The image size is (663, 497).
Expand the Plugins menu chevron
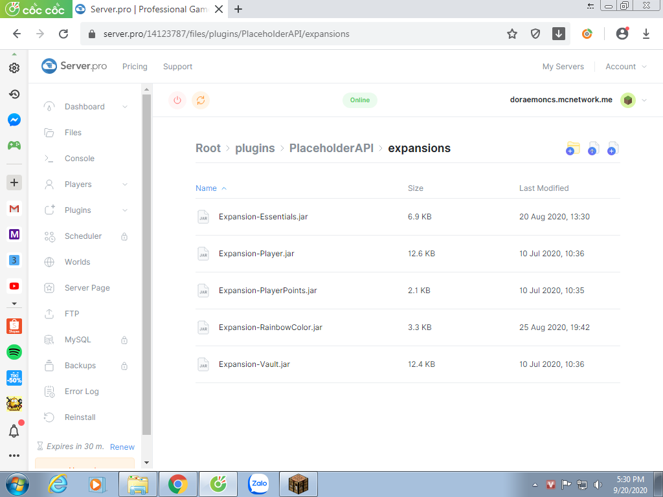click(125, 210)
